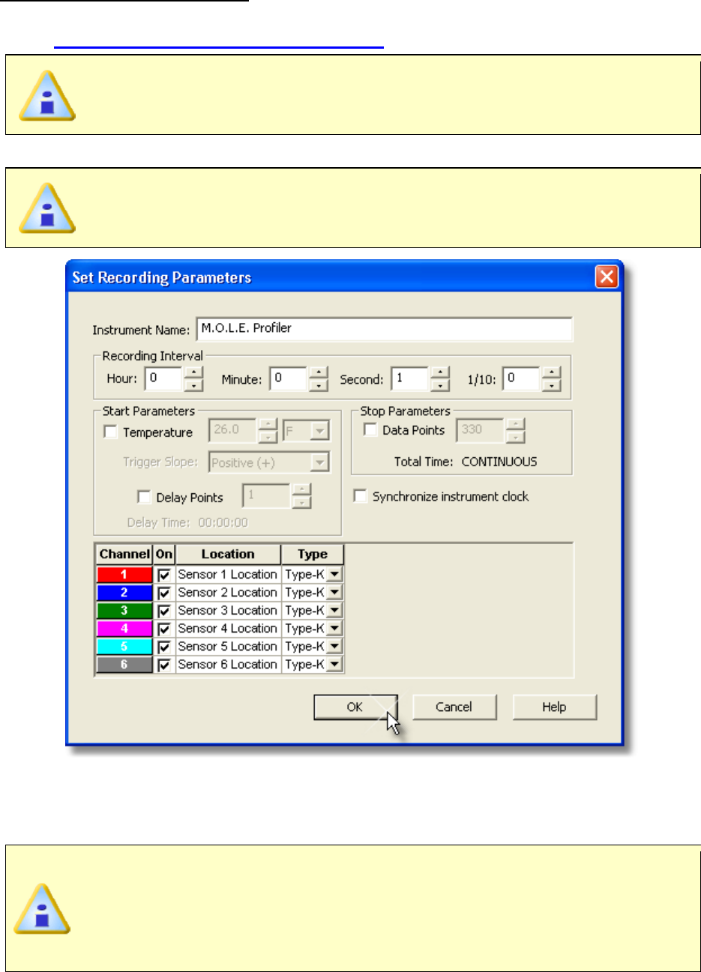Click the green channel 3 color swatch

coord(124,611)
